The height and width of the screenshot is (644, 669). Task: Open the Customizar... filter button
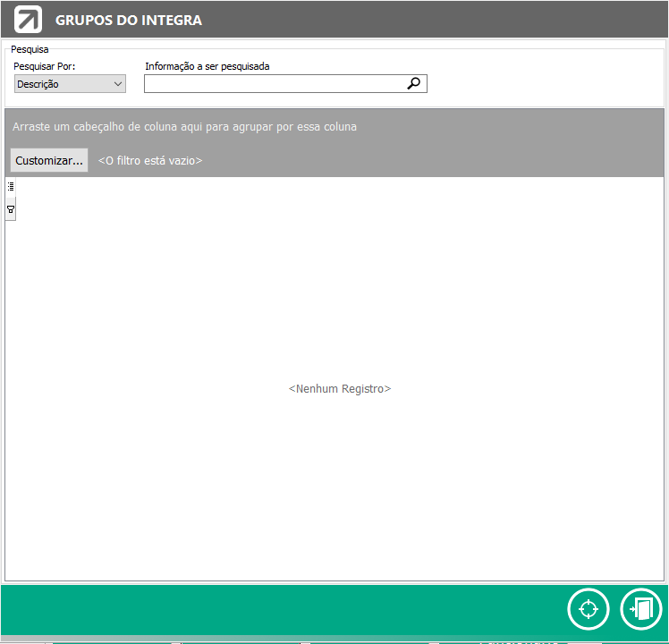tap(49, 160)
